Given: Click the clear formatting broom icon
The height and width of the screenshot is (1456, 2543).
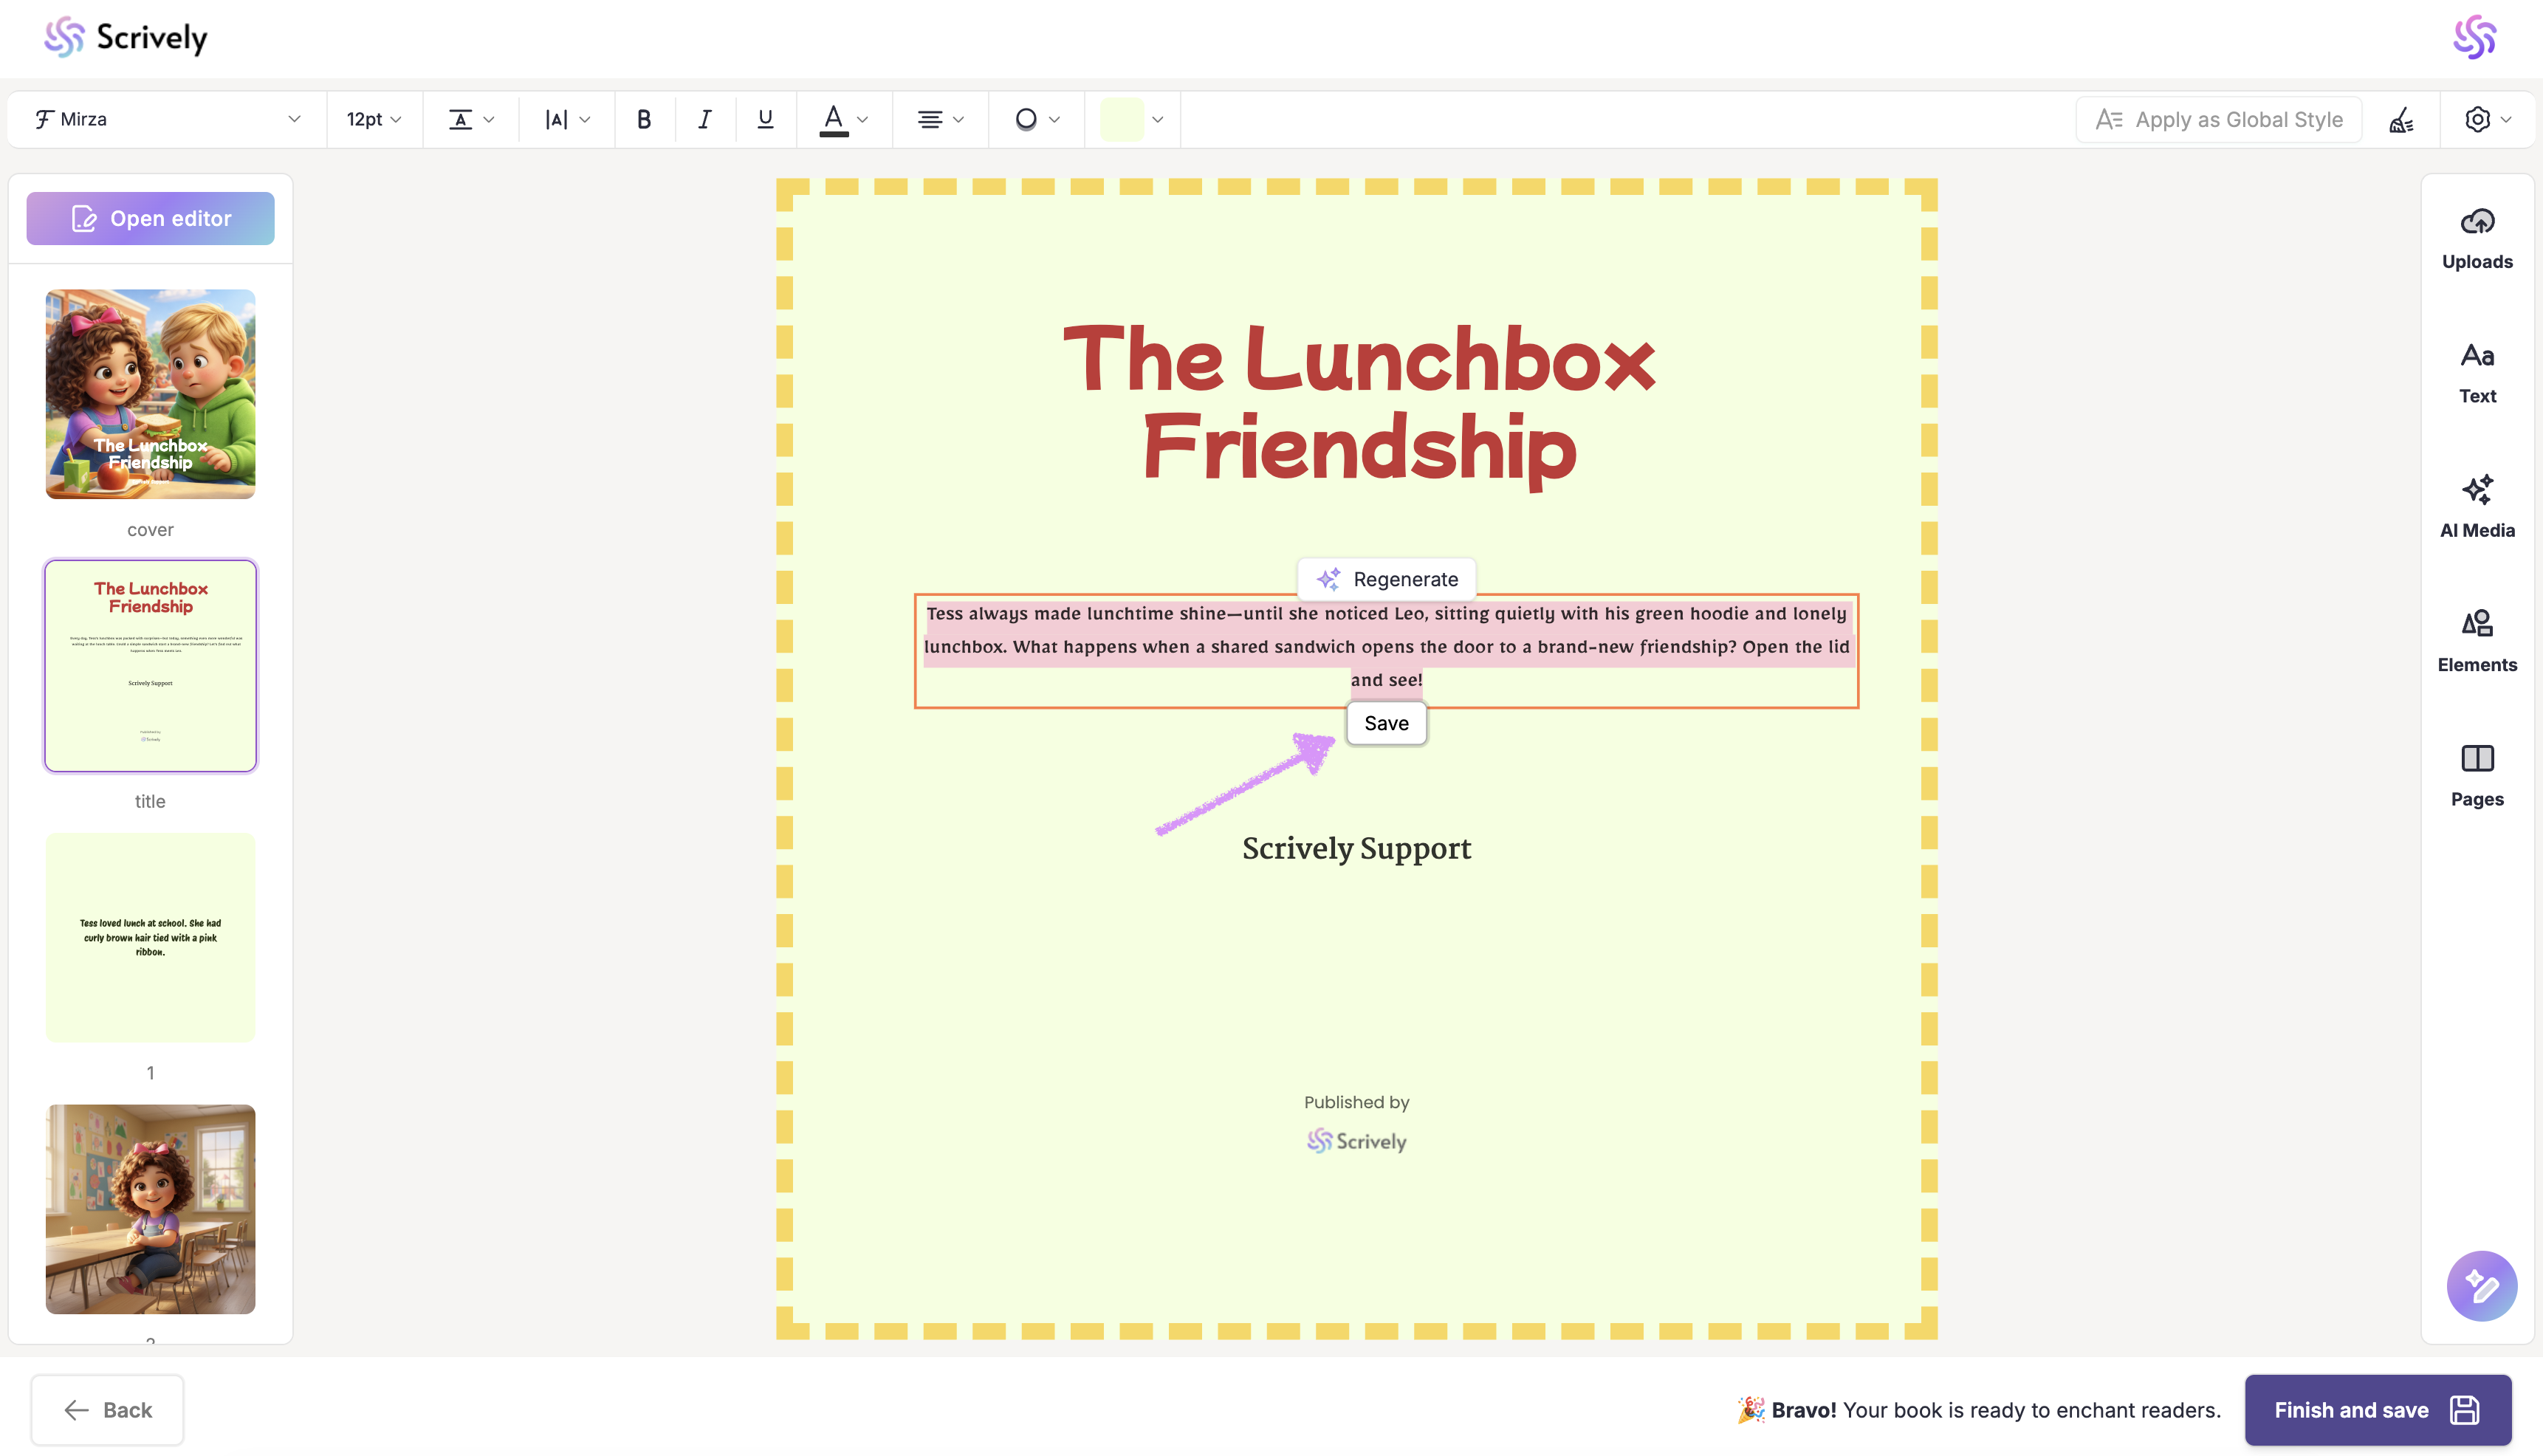Looking at the screenshot, I should [x=2401, y=120].
